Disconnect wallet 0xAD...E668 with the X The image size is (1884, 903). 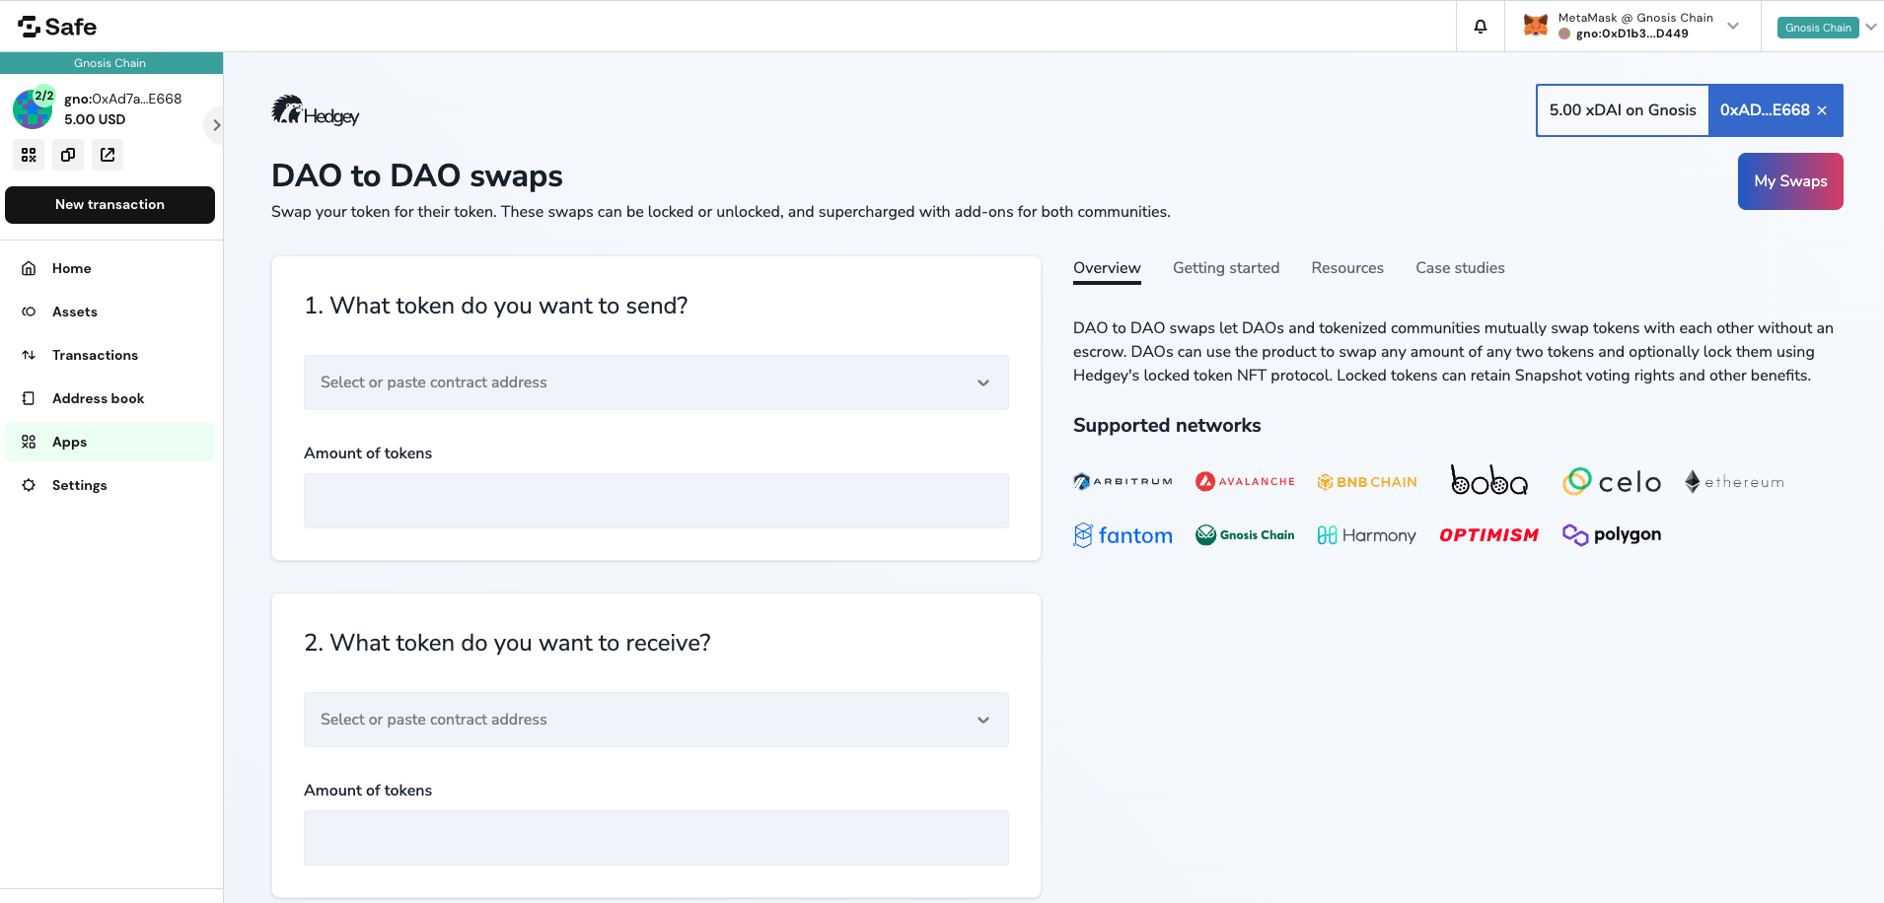[1822, 110]
